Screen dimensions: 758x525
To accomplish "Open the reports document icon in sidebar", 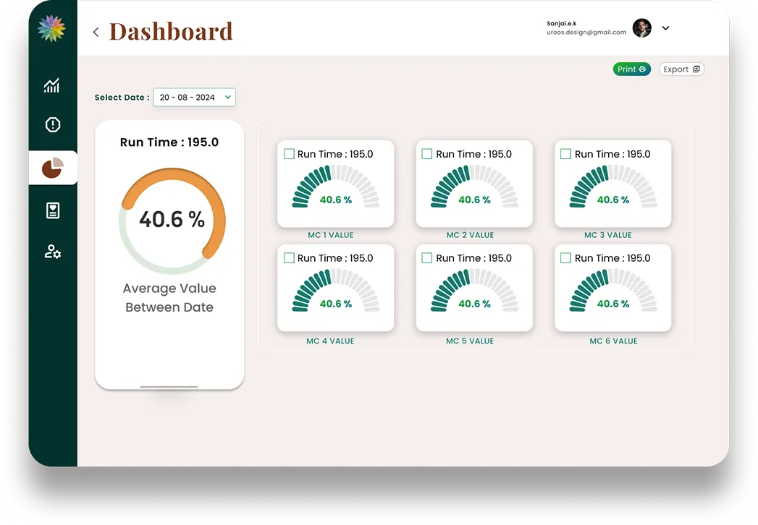I will coord(51,210).
